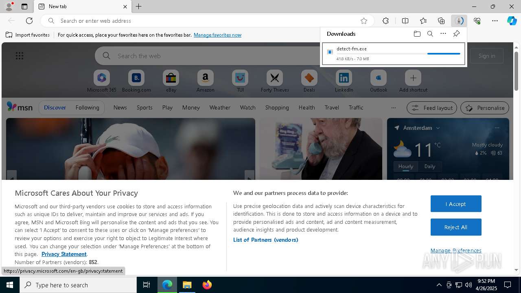Open the eBay shortcut
The image size is (521, 293).
coord(171,81)
